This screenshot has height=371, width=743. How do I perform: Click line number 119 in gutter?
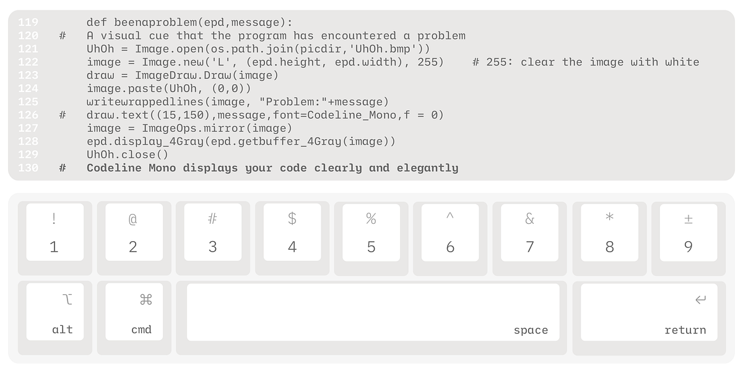[x=28, y=22]
